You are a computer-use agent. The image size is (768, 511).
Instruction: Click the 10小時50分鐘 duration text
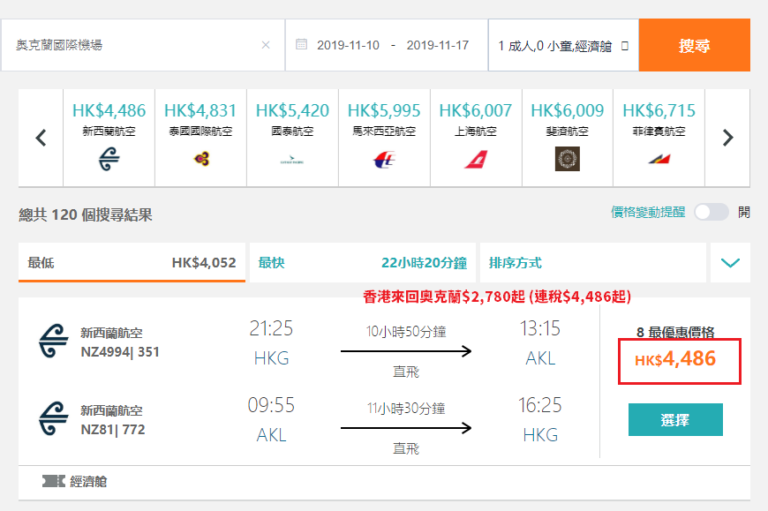coord(406,332)
